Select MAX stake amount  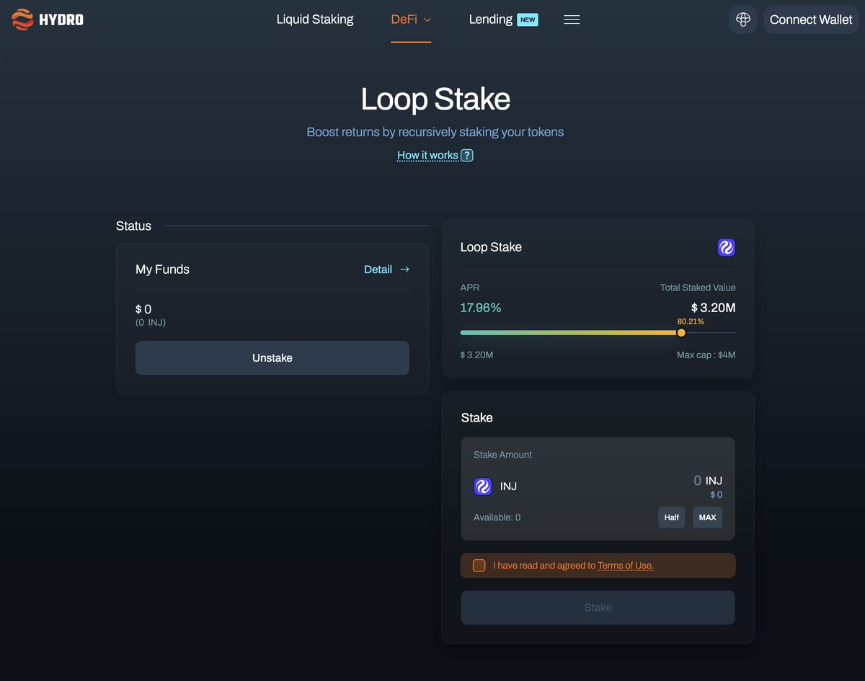pos(707,517)
